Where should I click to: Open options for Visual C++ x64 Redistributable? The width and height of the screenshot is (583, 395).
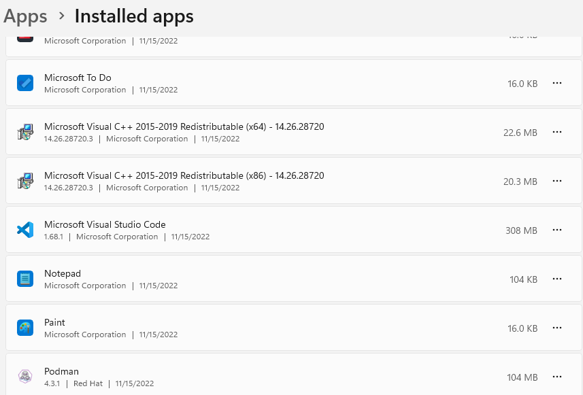click(557, 132)
